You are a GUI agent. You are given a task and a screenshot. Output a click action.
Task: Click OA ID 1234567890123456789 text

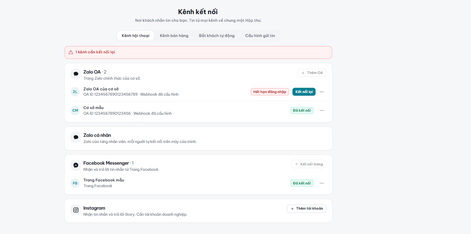click(x=110, y=95)
